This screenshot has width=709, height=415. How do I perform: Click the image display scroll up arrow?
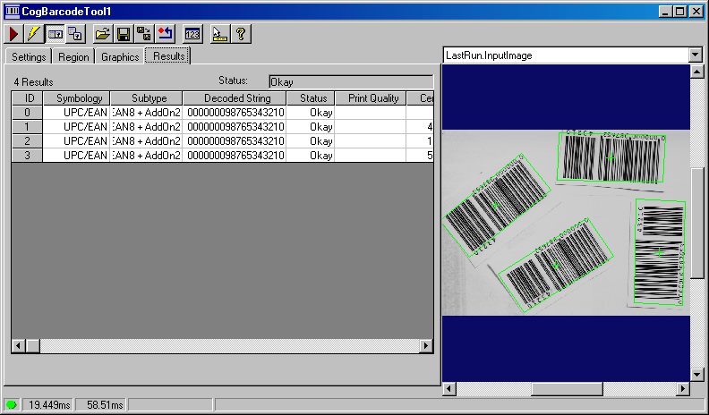coord(696,72)
